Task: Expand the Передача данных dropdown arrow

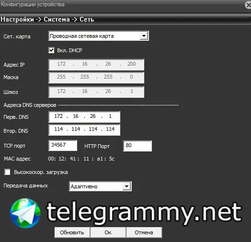Action: point(126,186)
